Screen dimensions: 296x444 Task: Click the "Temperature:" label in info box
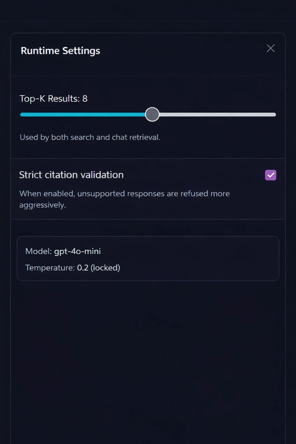(x=50, y=268)
